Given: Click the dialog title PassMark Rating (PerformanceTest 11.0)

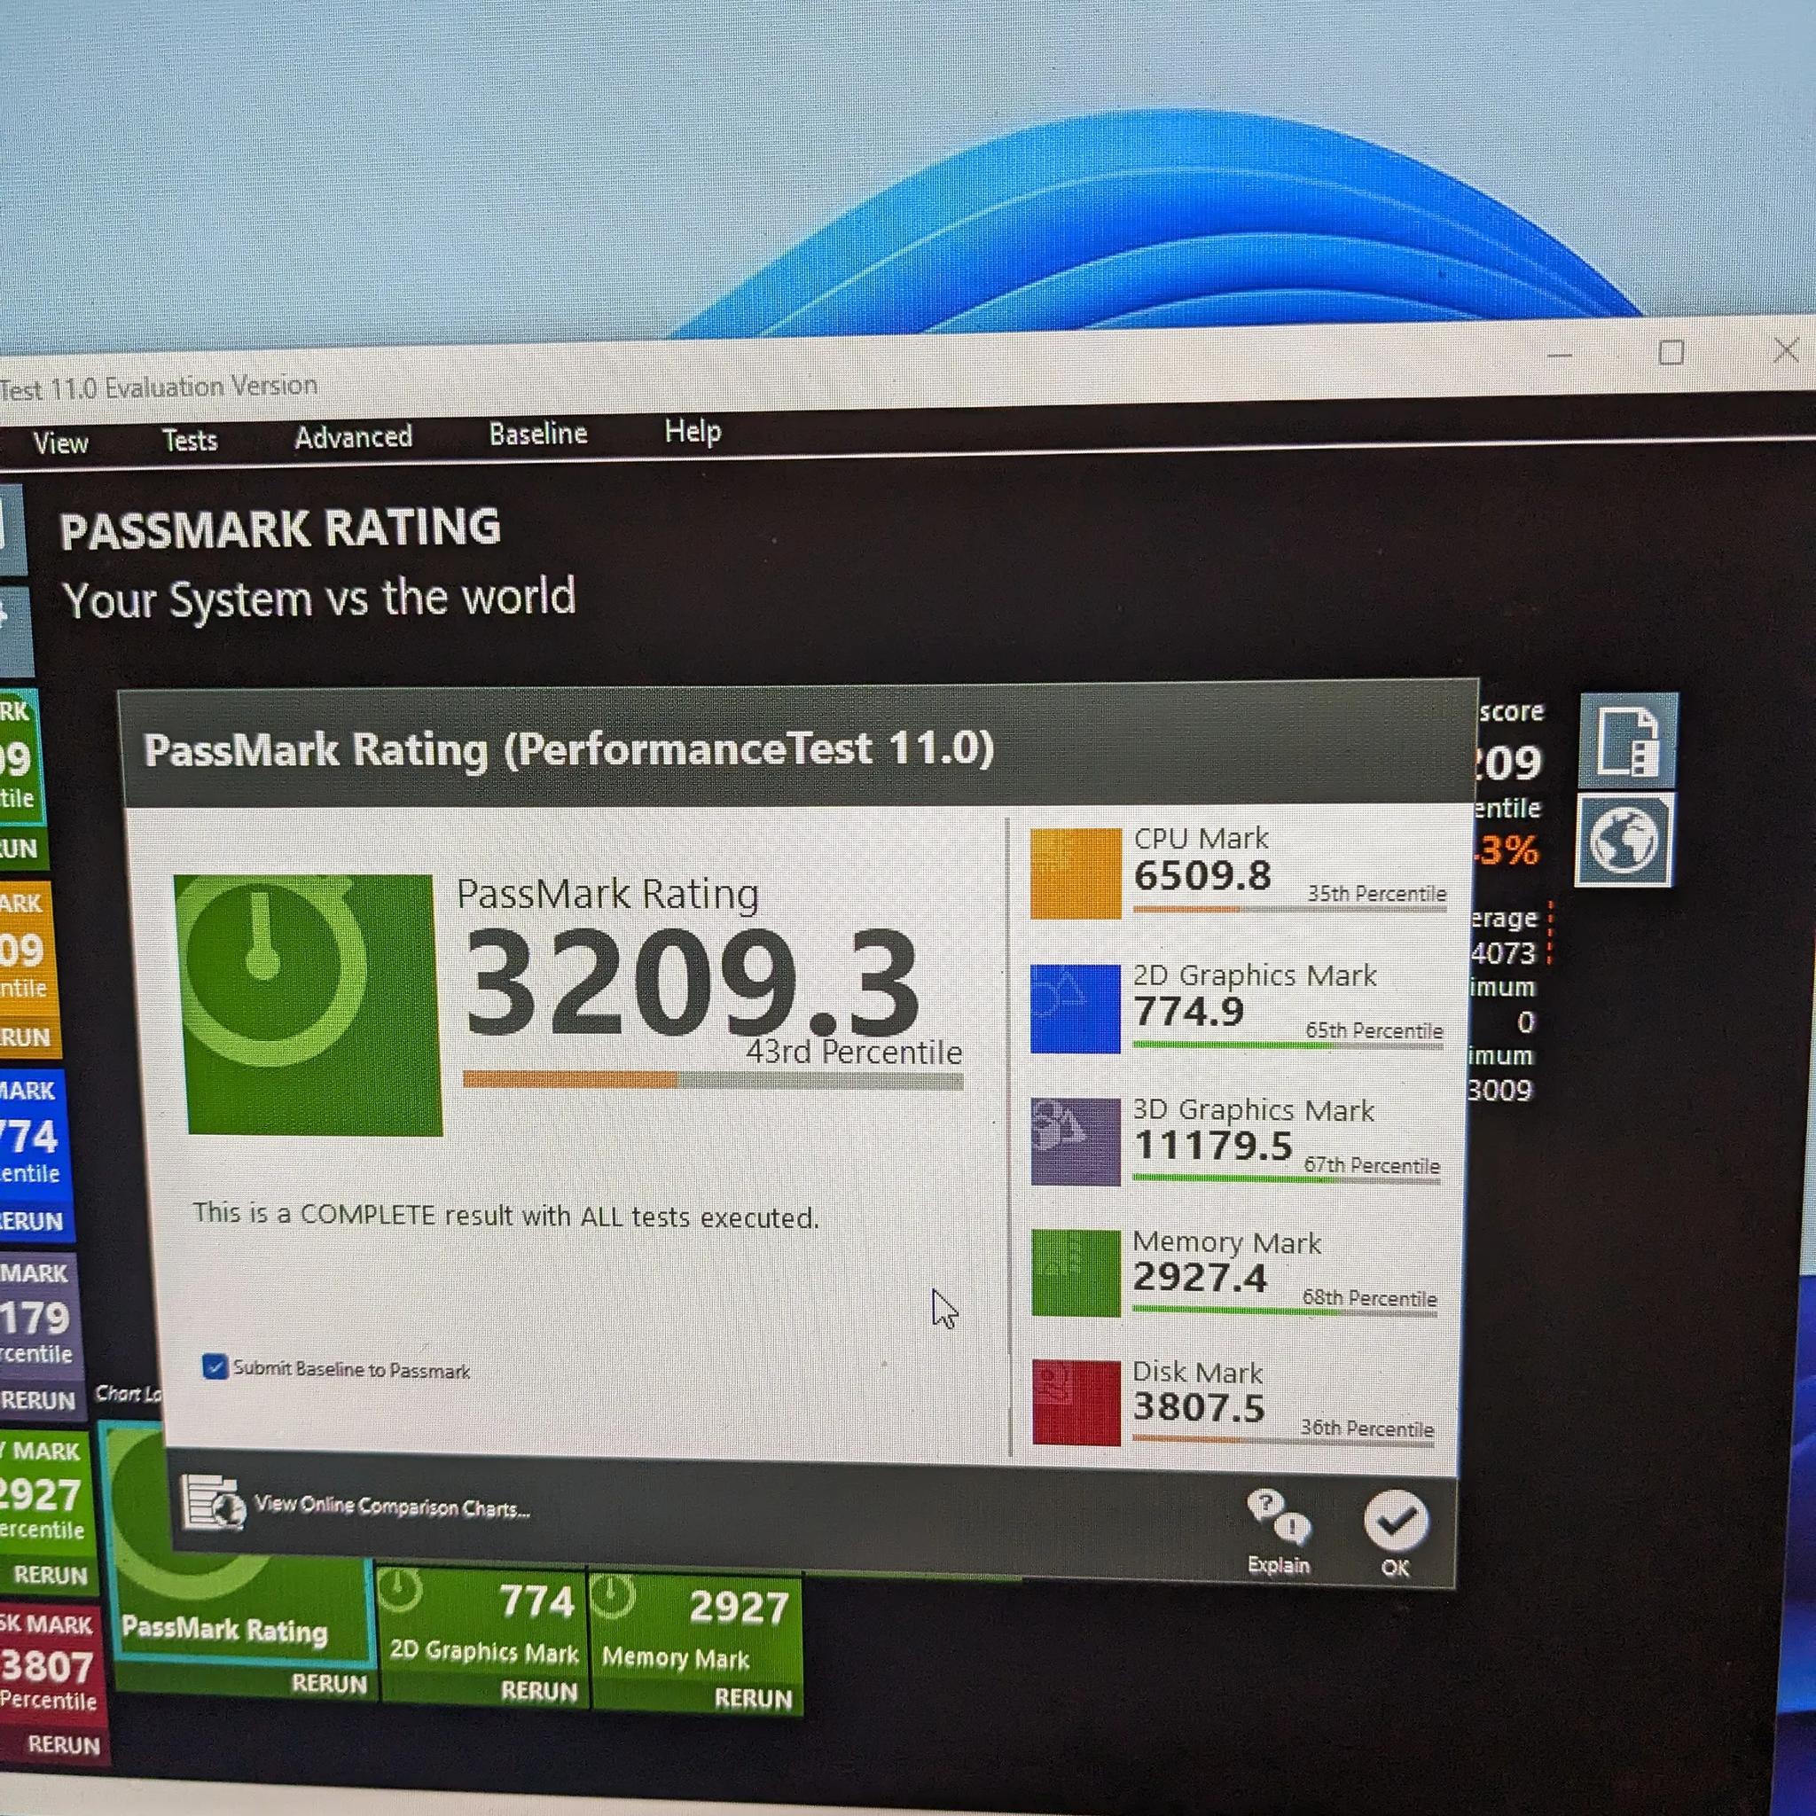Looking at the screenshot, I should pyautogui.click(x=568, y=750).
